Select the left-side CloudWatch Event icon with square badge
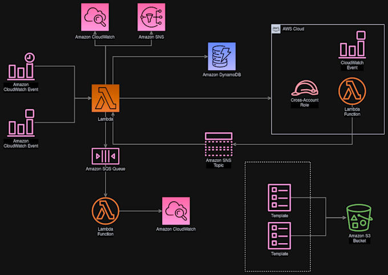The image size is (388, 275). [21, 123]
